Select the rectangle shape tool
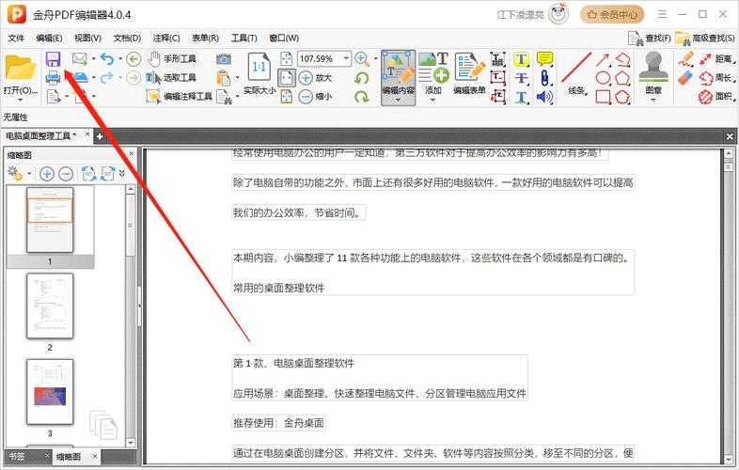Image resolution: width=739 pixels, height=470 pixels. [x=603, y=97]
